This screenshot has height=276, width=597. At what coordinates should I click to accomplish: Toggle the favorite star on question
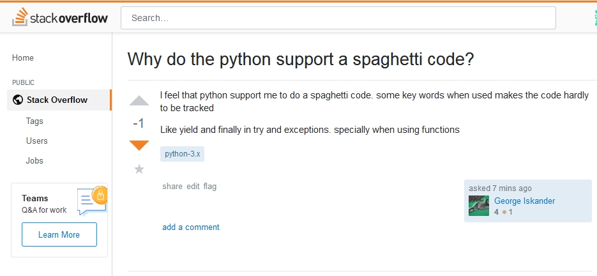coord(139,169)
